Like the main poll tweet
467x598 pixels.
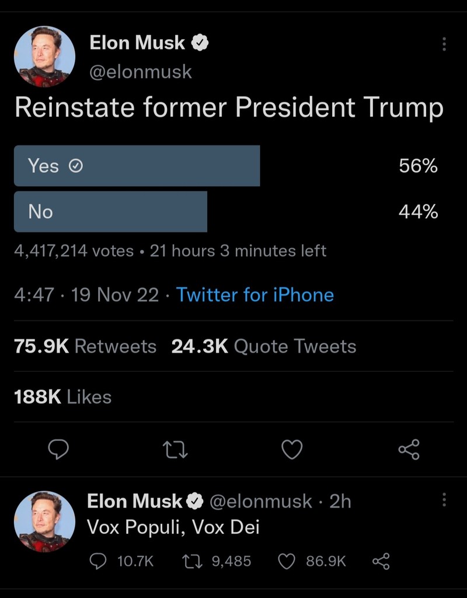(x=292, y=449)
